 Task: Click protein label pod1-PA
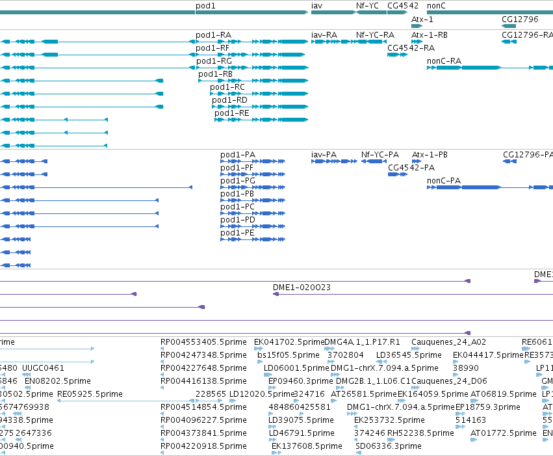[238, 155]
